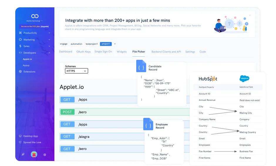Click the Candidate Record title
The height and width of the screenshot is (166, 276).
pyautogui.click(x=155, y=68)
